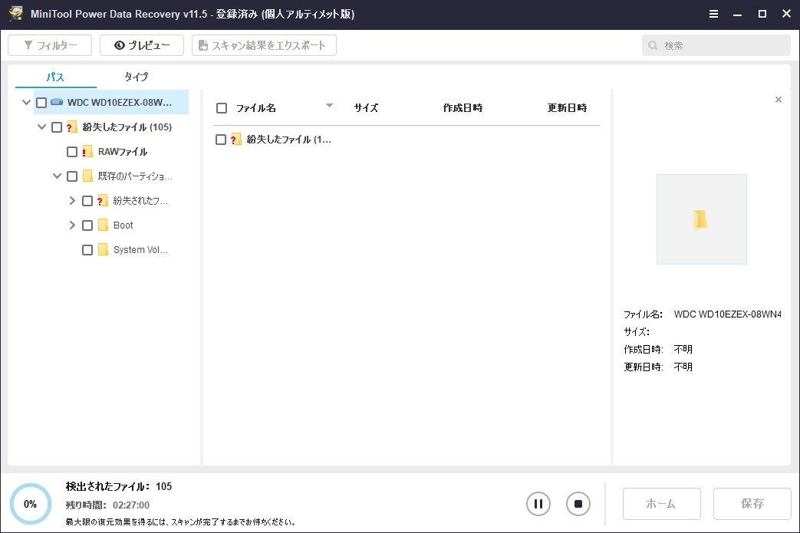Click the プレビュー button
This screenshot has height=533, width=800.
click(142, 45)
